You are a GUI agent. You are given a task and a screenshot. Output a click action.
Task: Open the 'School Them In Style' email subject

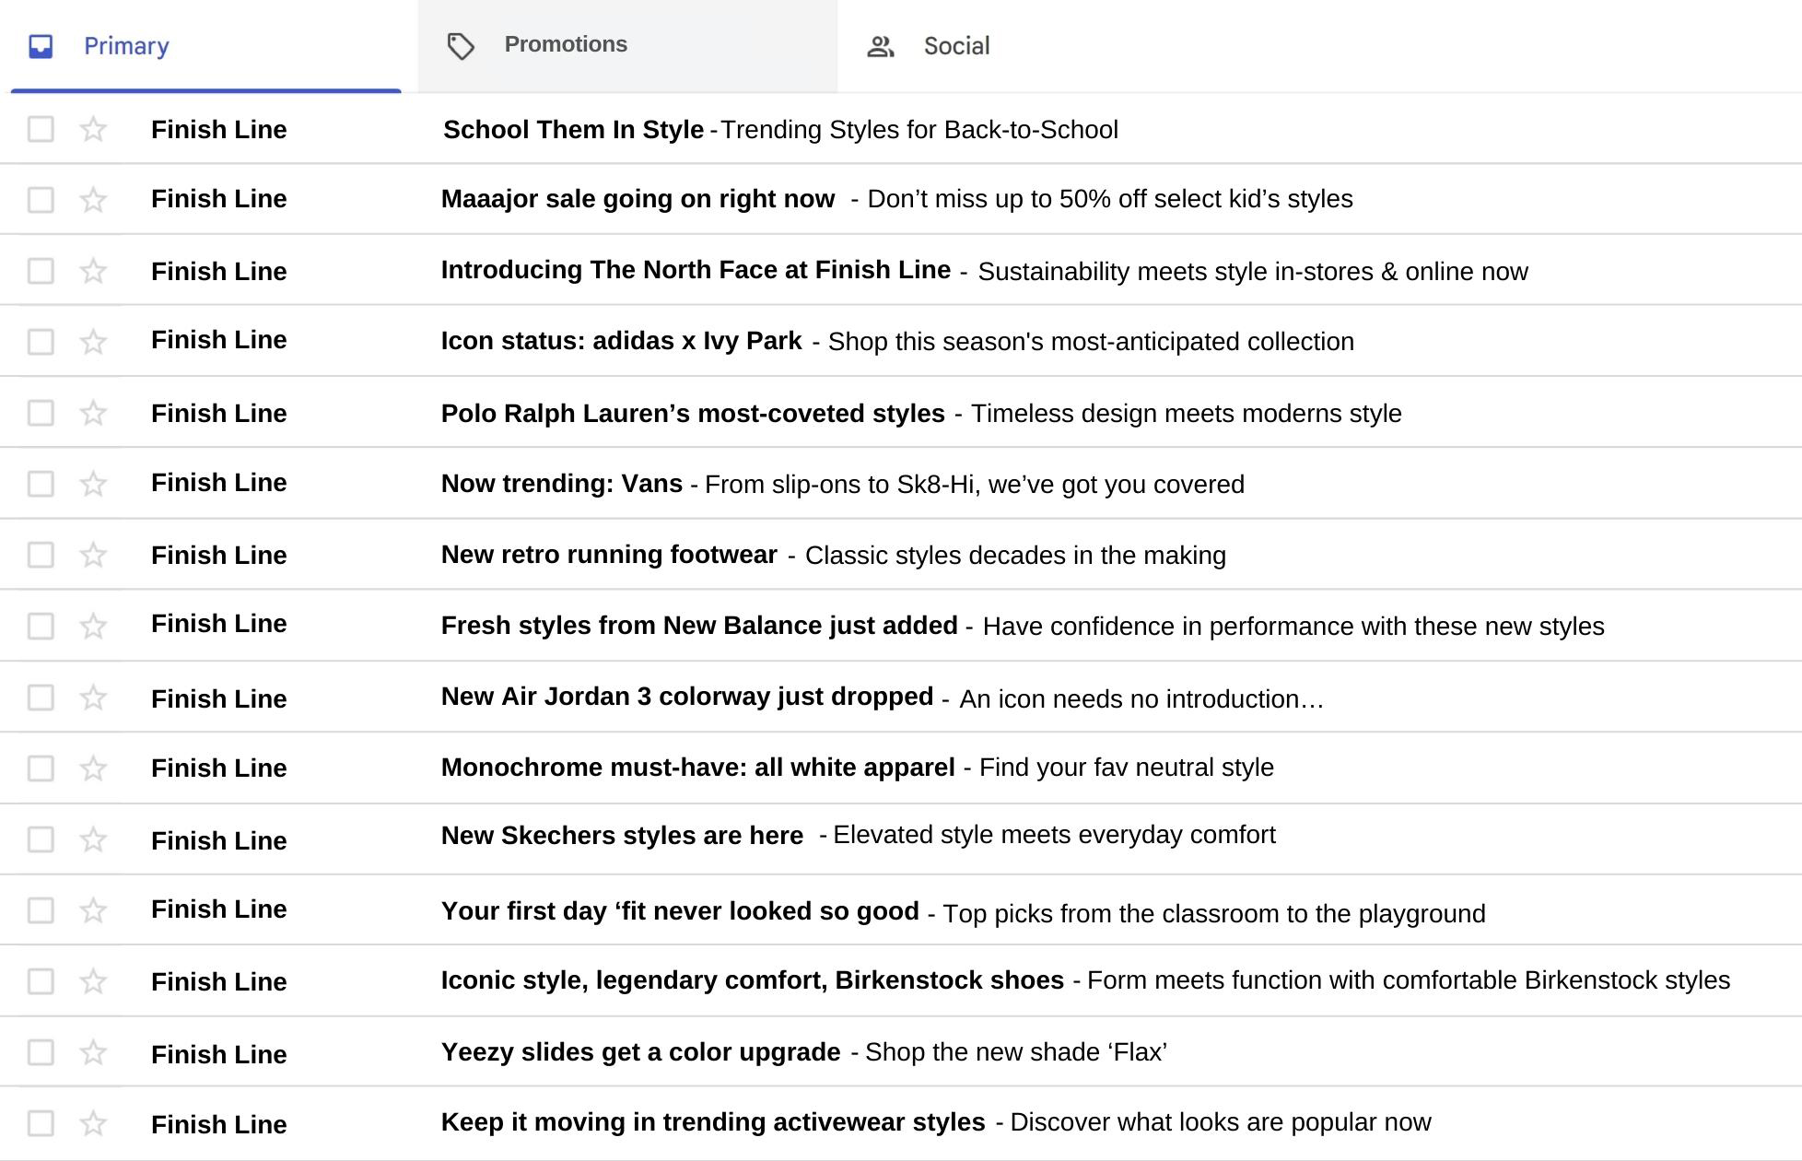tap(573, 130)
